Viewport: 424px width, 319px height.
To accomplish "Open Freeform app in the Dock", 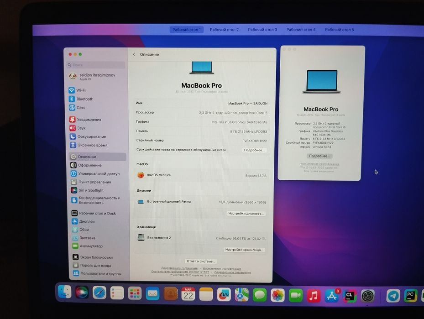I will click(224, 295).
